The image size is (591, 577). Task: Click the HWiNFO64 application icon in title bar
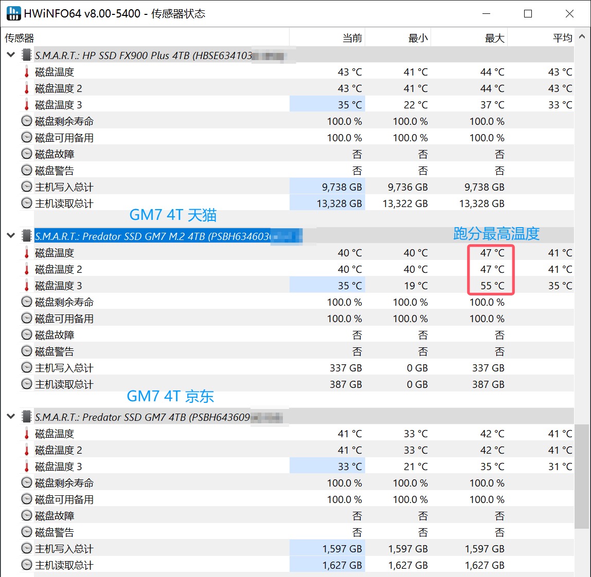point(13,13)
